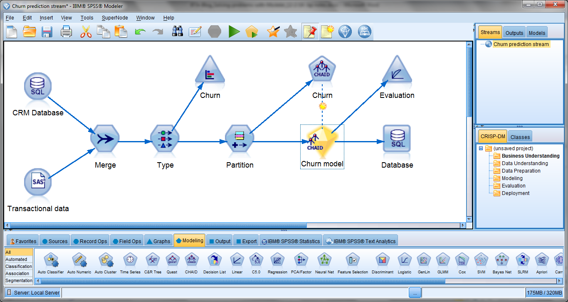Search nodes with binoculars icon

(178, 32)
